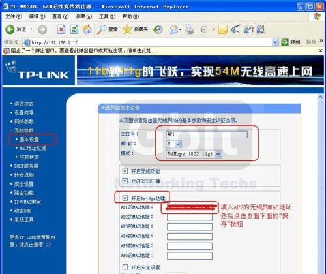Open the Edit button dropdown arrow

[213, 29]
